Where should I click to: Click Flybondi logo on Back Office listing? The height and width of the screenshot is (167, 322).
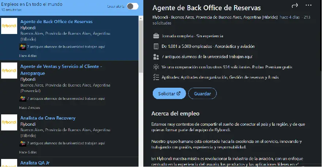tap(9, 26)
